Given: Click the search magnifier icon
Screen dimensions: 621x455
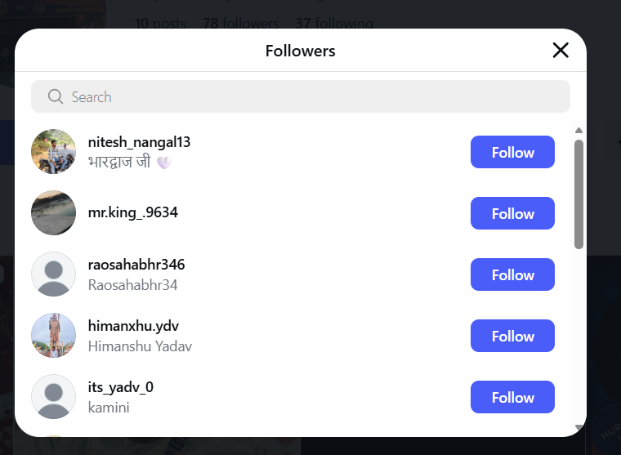Looking at the screenshot, I should tap(56, 97).
